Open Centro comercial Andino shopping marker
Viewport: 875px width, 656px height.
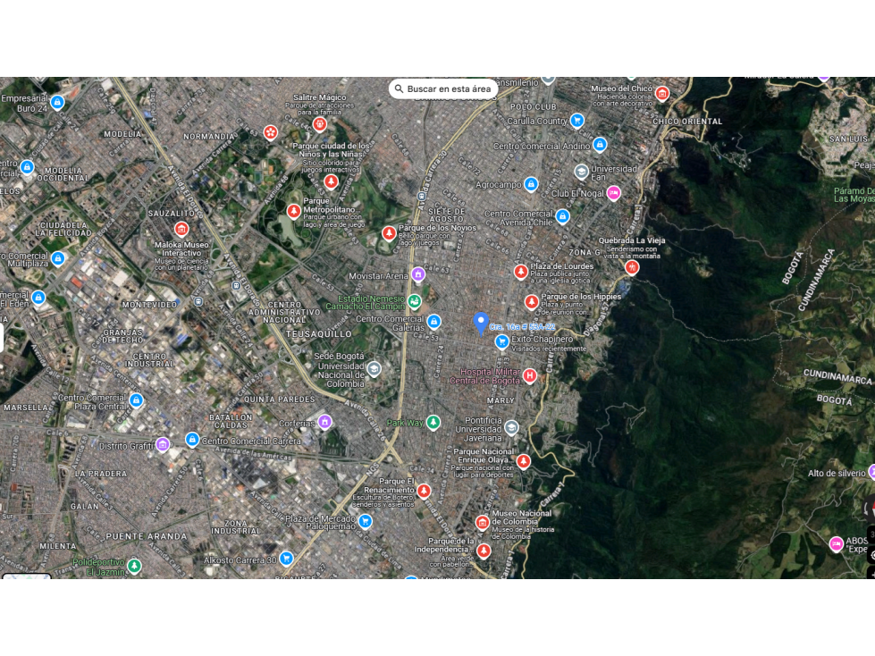click(x=600, y=145)
